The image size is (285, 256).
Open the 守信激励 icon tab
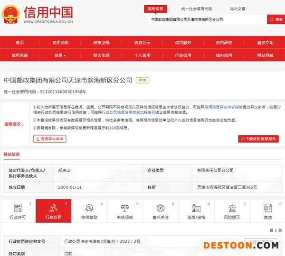pos(89,208)
